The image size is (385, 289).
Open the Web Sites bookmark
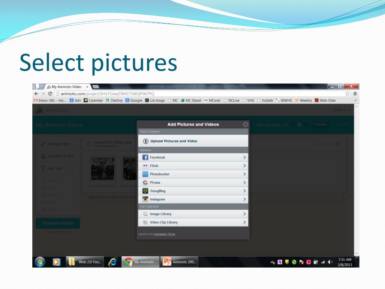click(325, 100)
